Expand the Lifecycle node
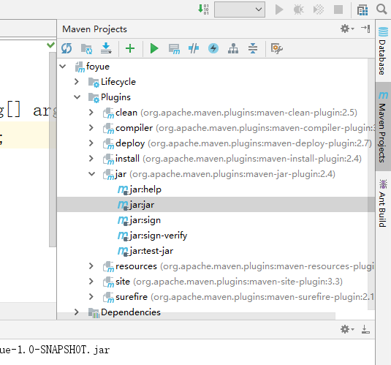This screenshot has width=391, height=365. click(x=76, y=82)
